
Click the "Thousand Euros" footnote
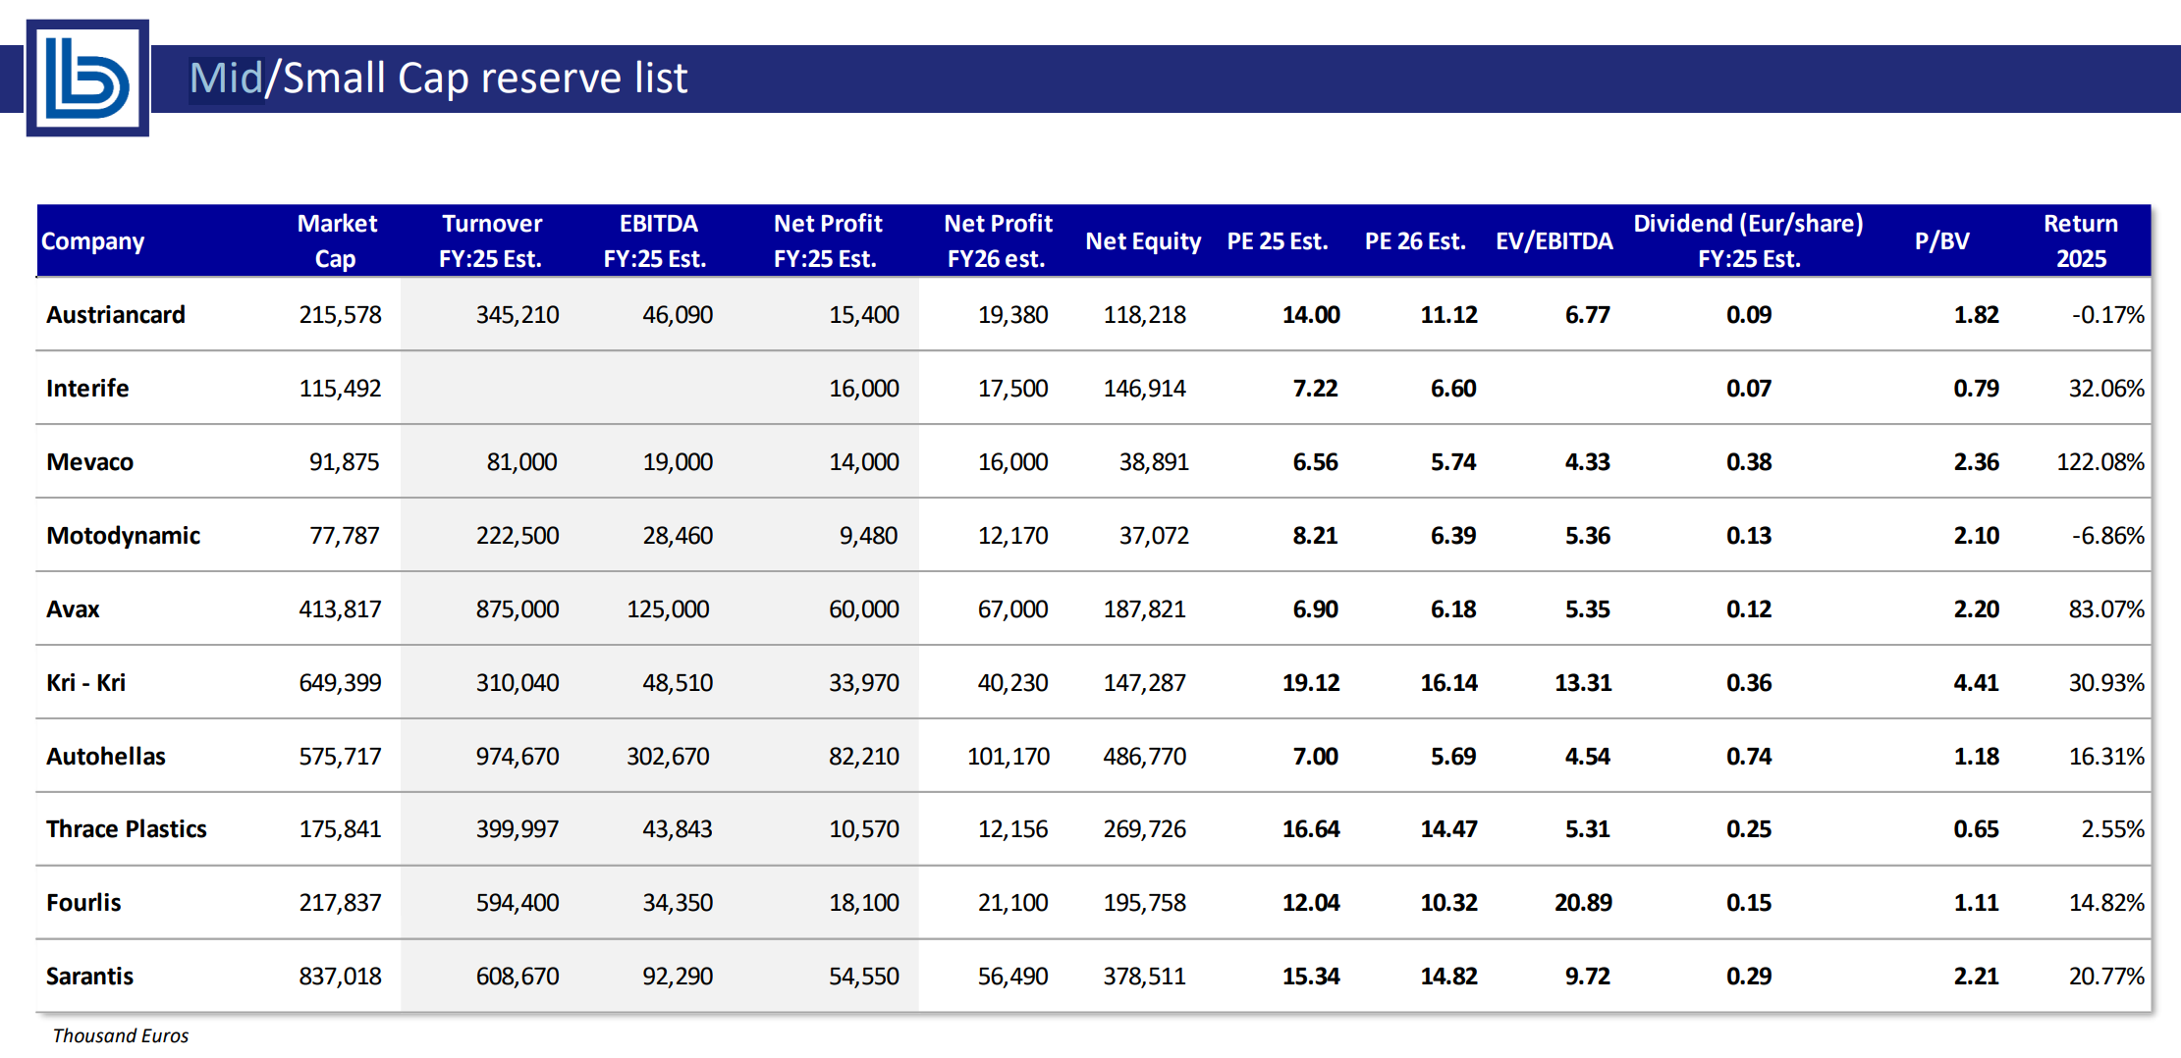[x=121, y=1036]
